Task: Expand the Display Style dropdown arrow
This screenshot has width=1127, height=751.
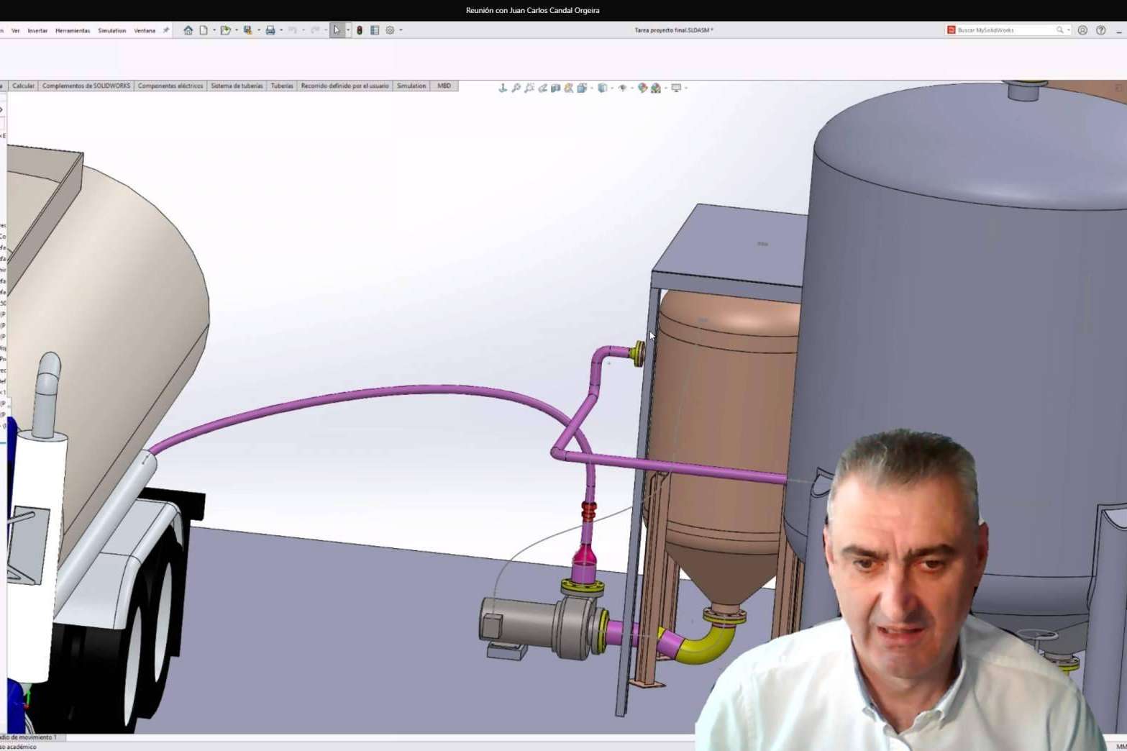Action: [x=612, y=88]
